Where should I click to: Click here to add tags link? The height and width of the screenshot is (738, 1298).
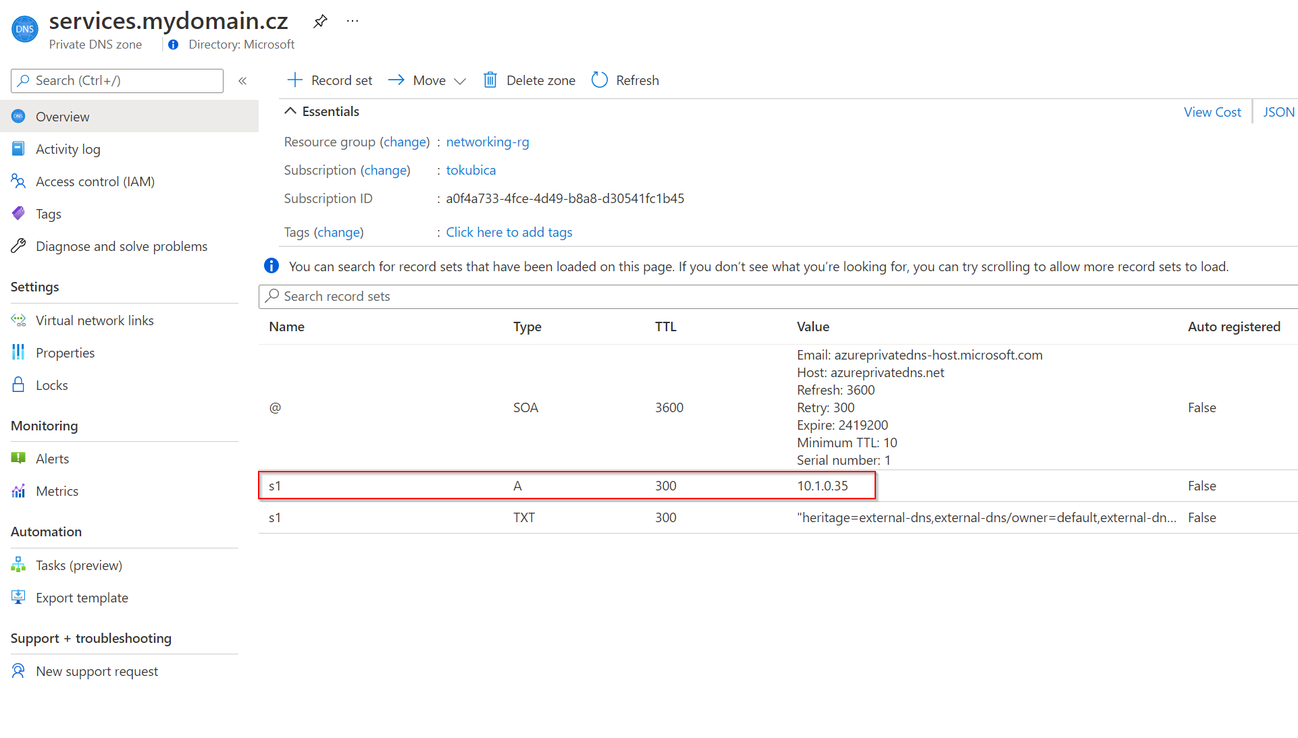coord(509,232)
